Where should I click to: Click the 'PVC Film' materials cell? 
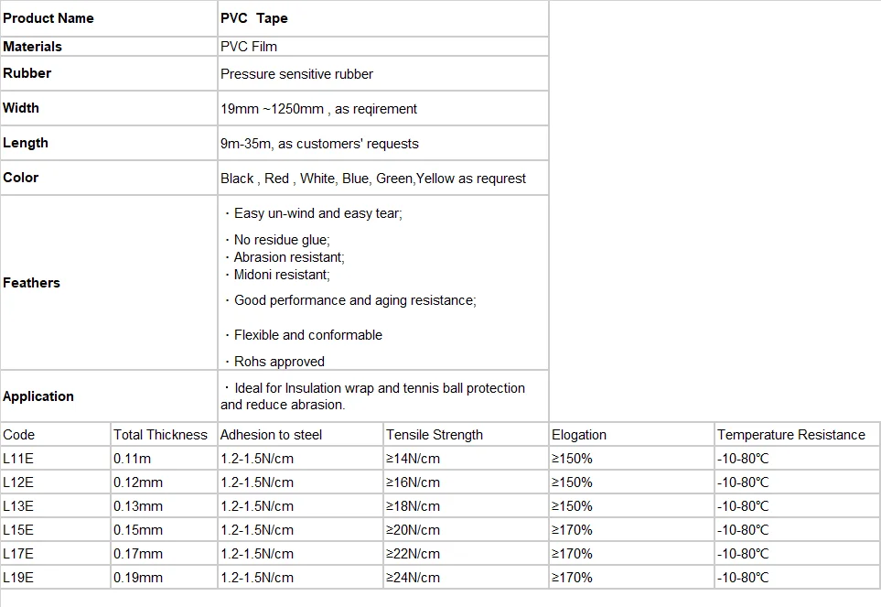249,46
